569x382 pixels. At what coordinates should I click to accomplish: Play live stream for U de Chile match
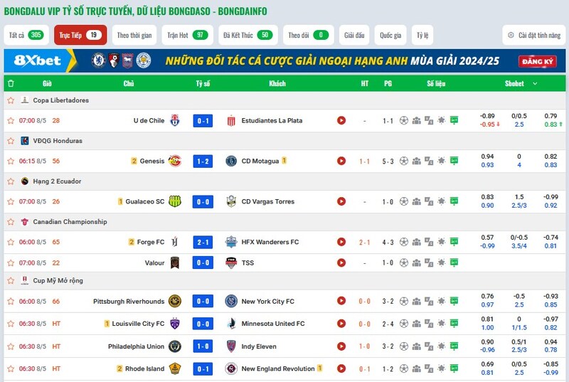[x=341, y=120]
